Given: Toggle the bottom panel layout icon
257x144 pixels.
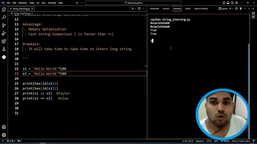Looking at the screenshot, I should point(228,3).
